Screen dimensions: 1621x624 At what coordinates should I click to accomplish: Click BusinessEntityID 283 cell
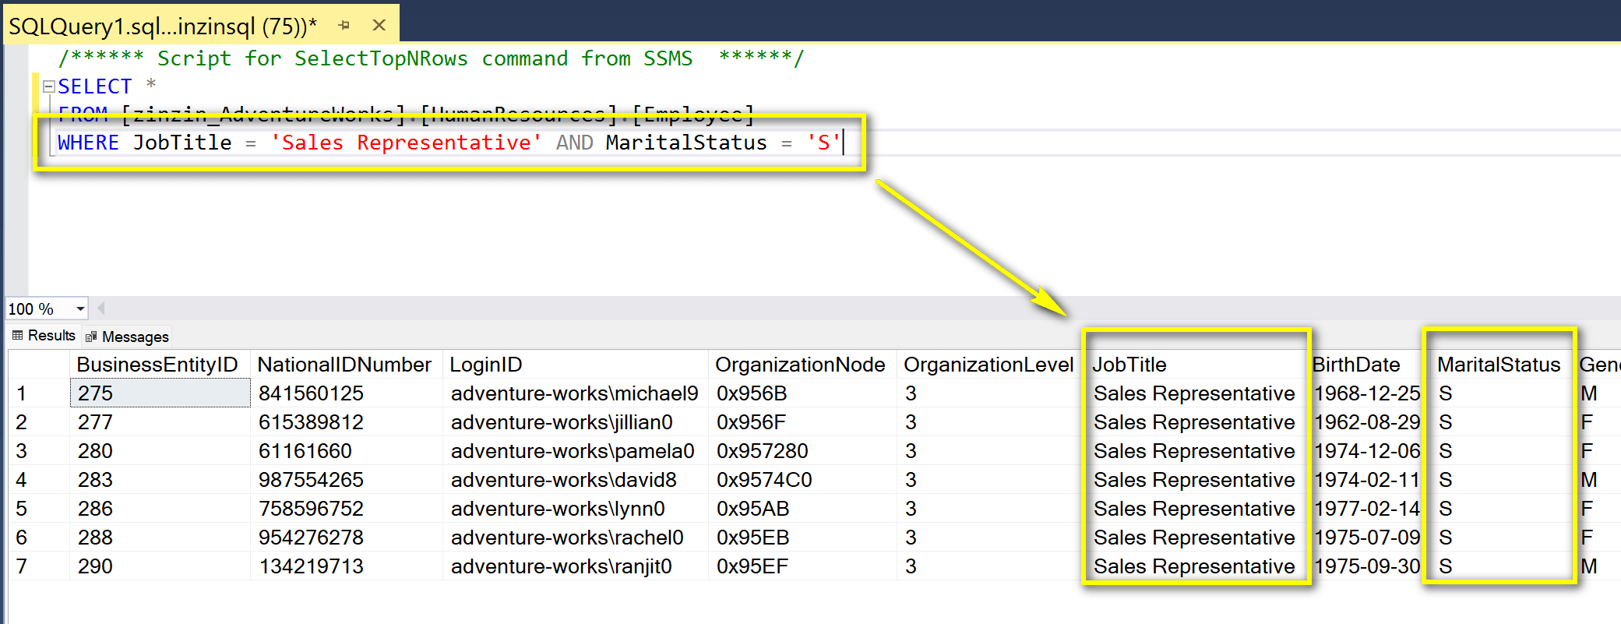pos(160,480)
